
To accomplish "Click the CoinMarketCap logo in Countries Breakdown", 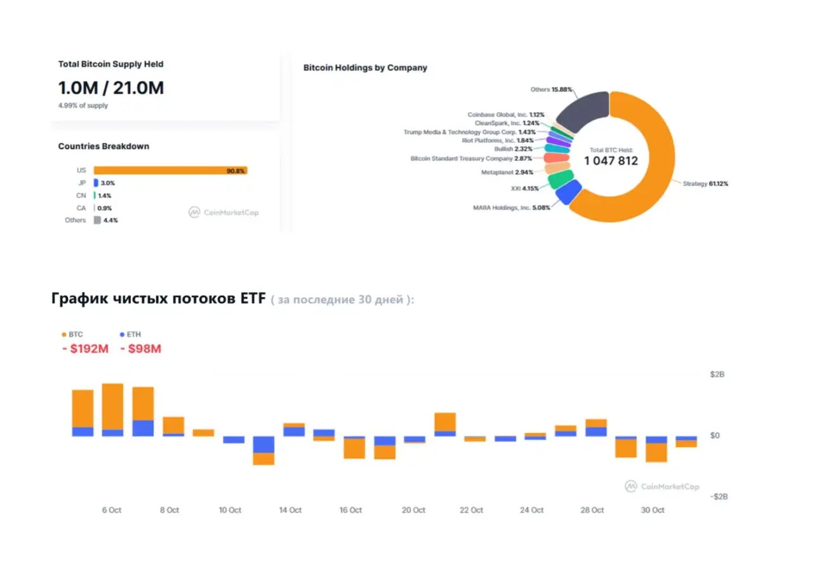I will [223, 213].
